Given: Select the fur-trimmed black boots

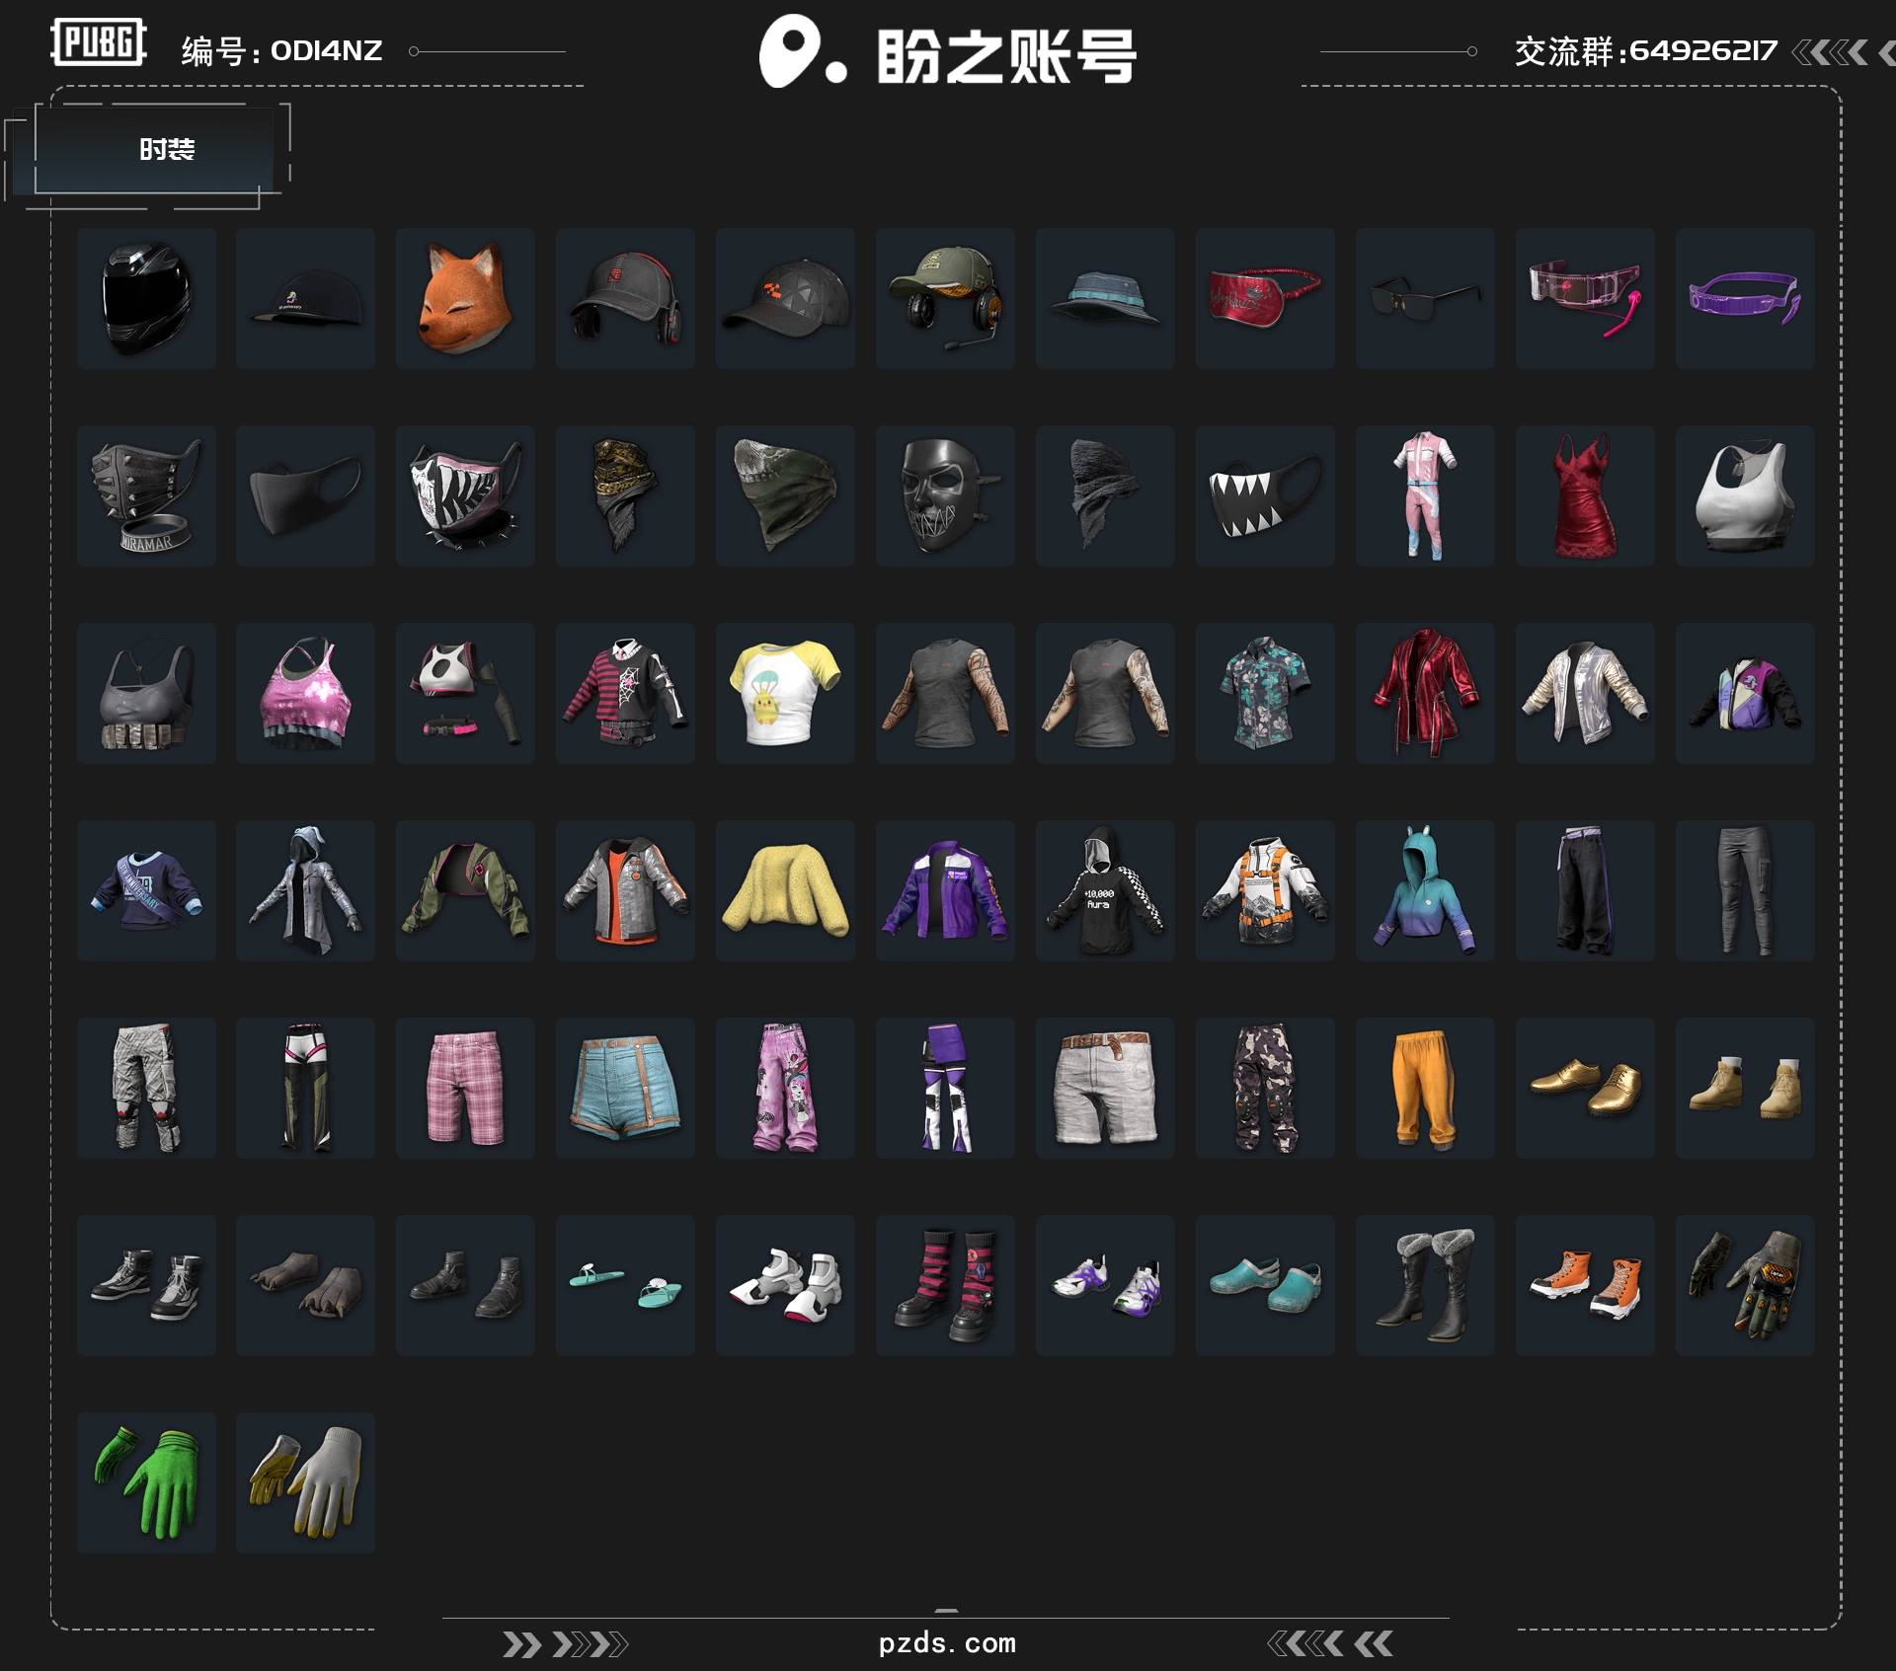Looking at the screenshot, I should pyautogui.click(x=1425, y=1285).
